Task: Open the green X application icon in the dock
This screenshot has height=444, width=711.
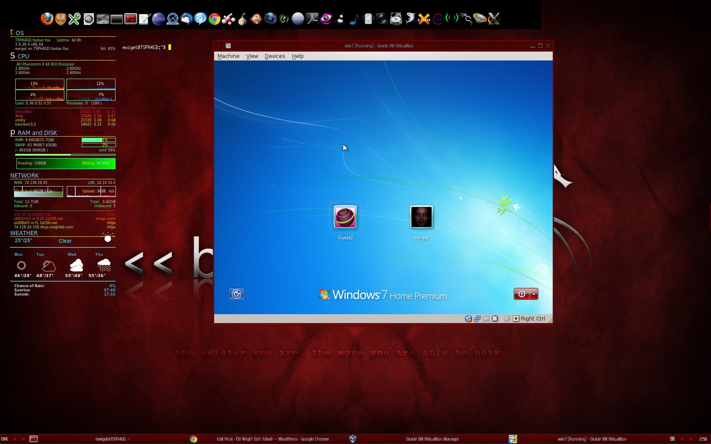Action: click(74, 19)
